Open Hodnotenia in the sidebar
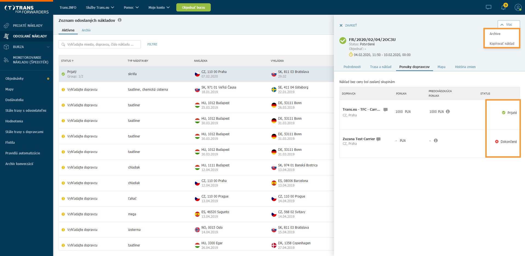Viewport: 525px width, 256px height. tap(14, 121)
